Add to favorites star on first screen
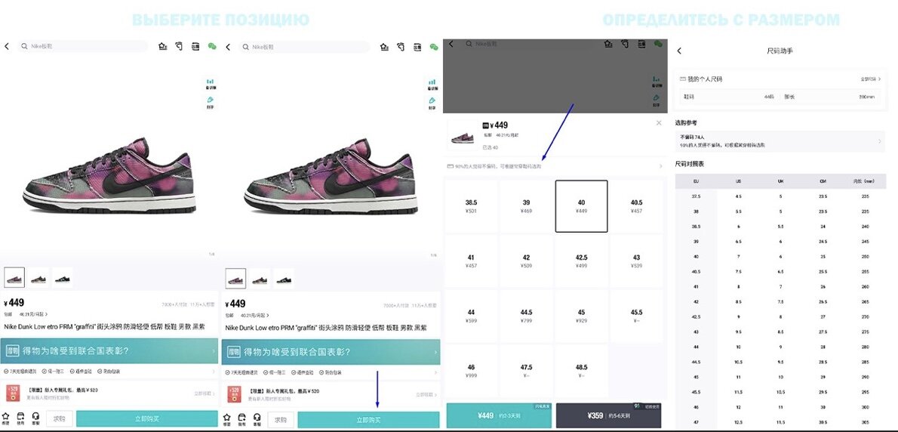This screenshot has height=432, width=898. pos(6,419)
